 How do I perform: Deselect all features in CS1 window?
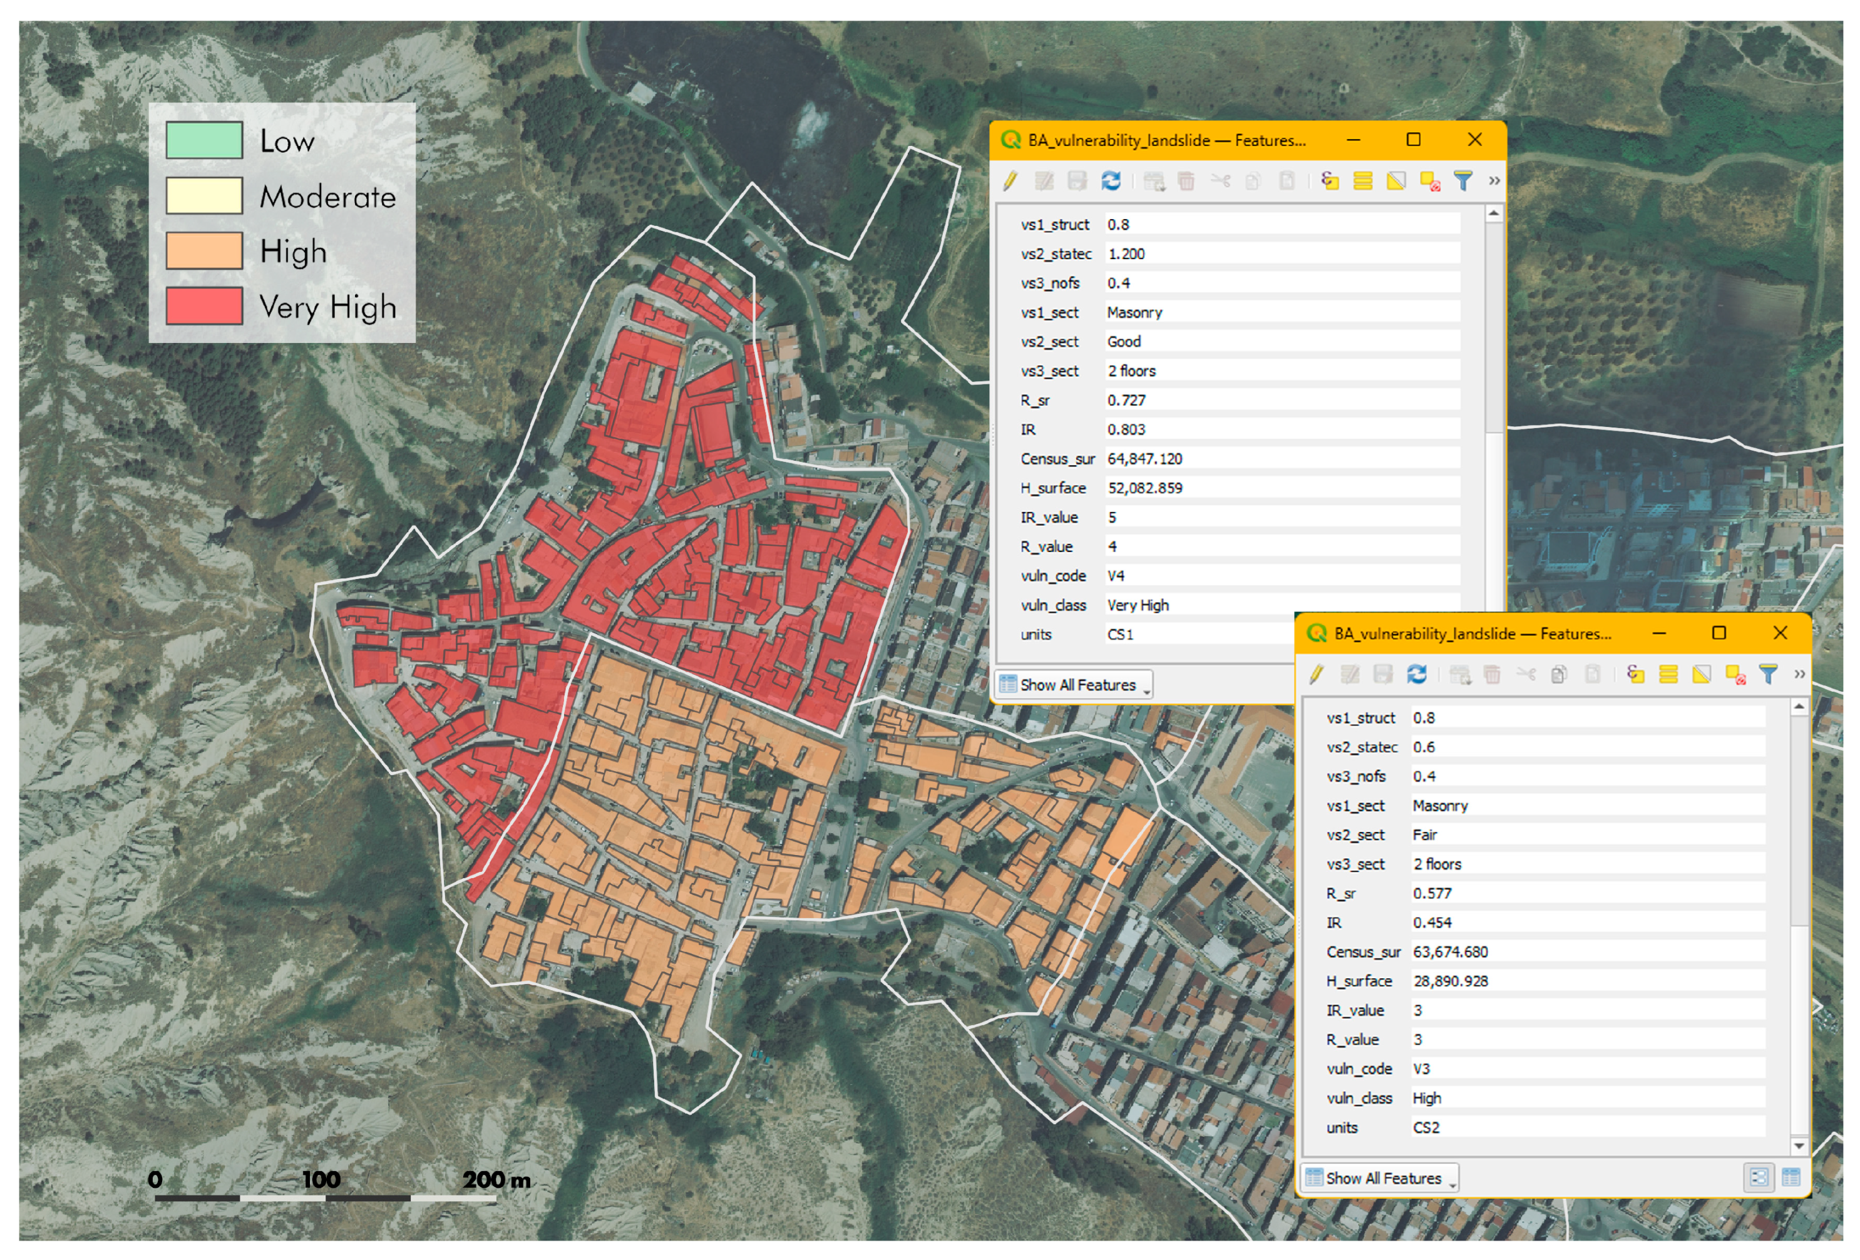(1429, 181)
